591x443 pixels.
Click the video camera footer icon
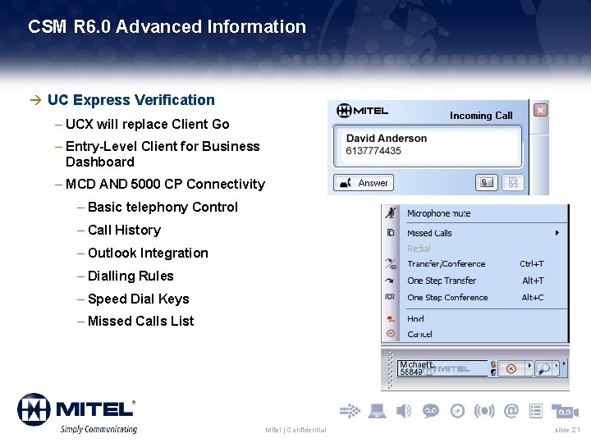[x=565, y=411]
